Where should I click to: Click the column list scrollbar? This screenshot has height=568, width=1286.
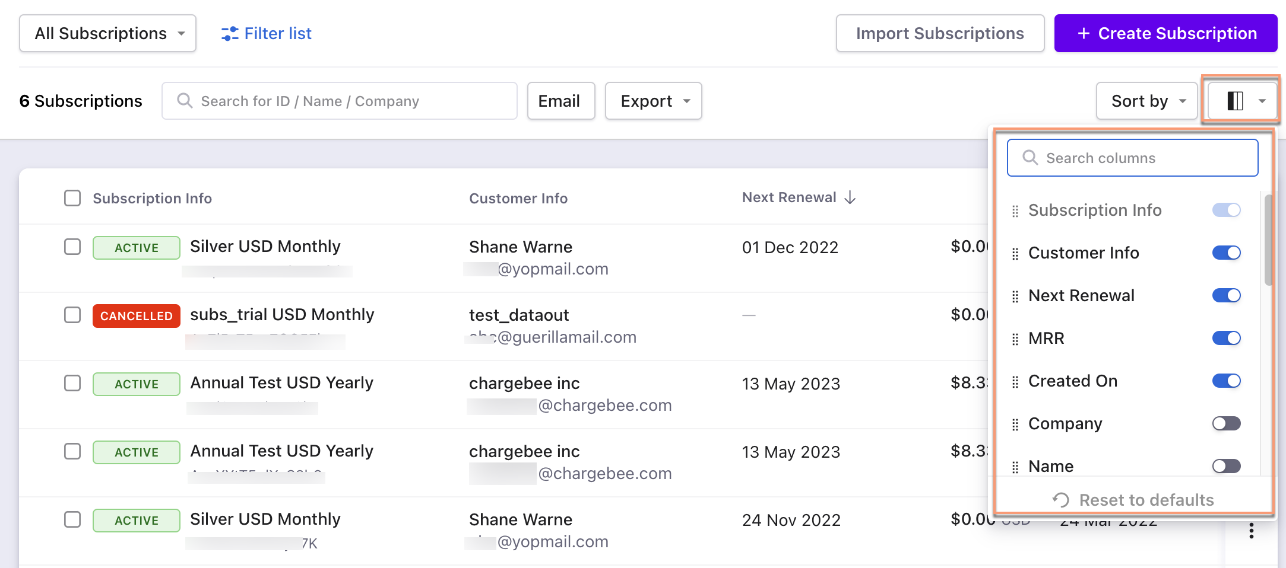1268,240
